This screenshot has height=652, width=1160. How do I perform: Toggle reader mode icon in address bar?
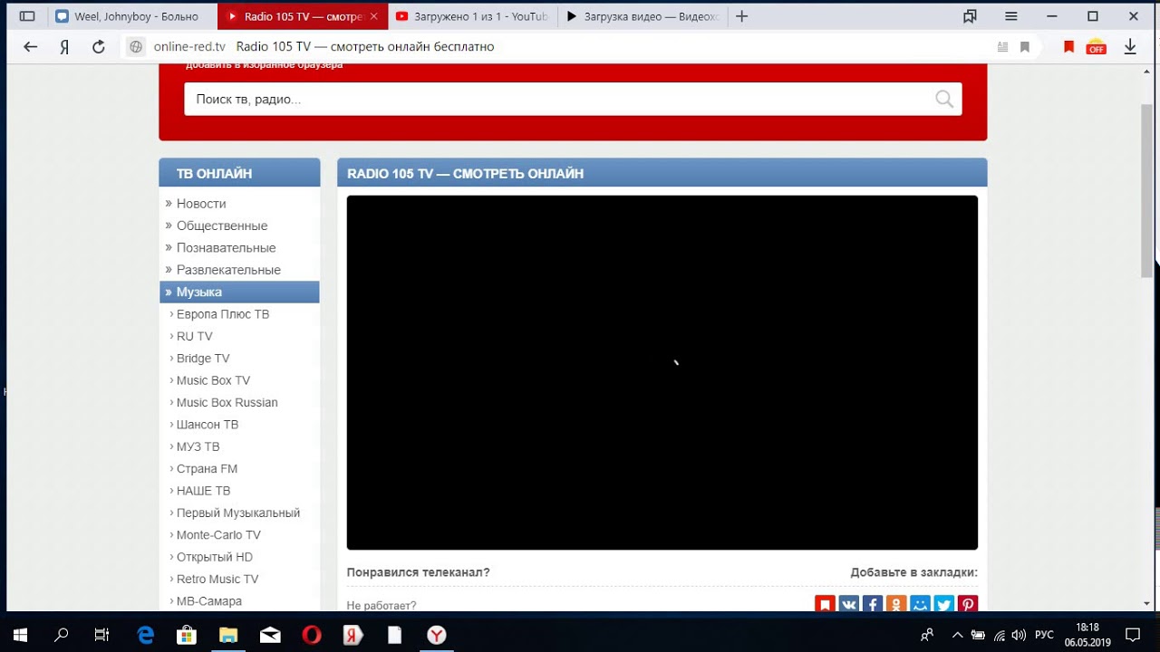(x=1002, y=47)
